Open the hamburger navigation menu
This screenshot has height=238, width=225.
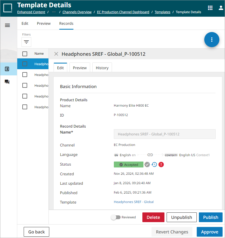click(8, 25)
